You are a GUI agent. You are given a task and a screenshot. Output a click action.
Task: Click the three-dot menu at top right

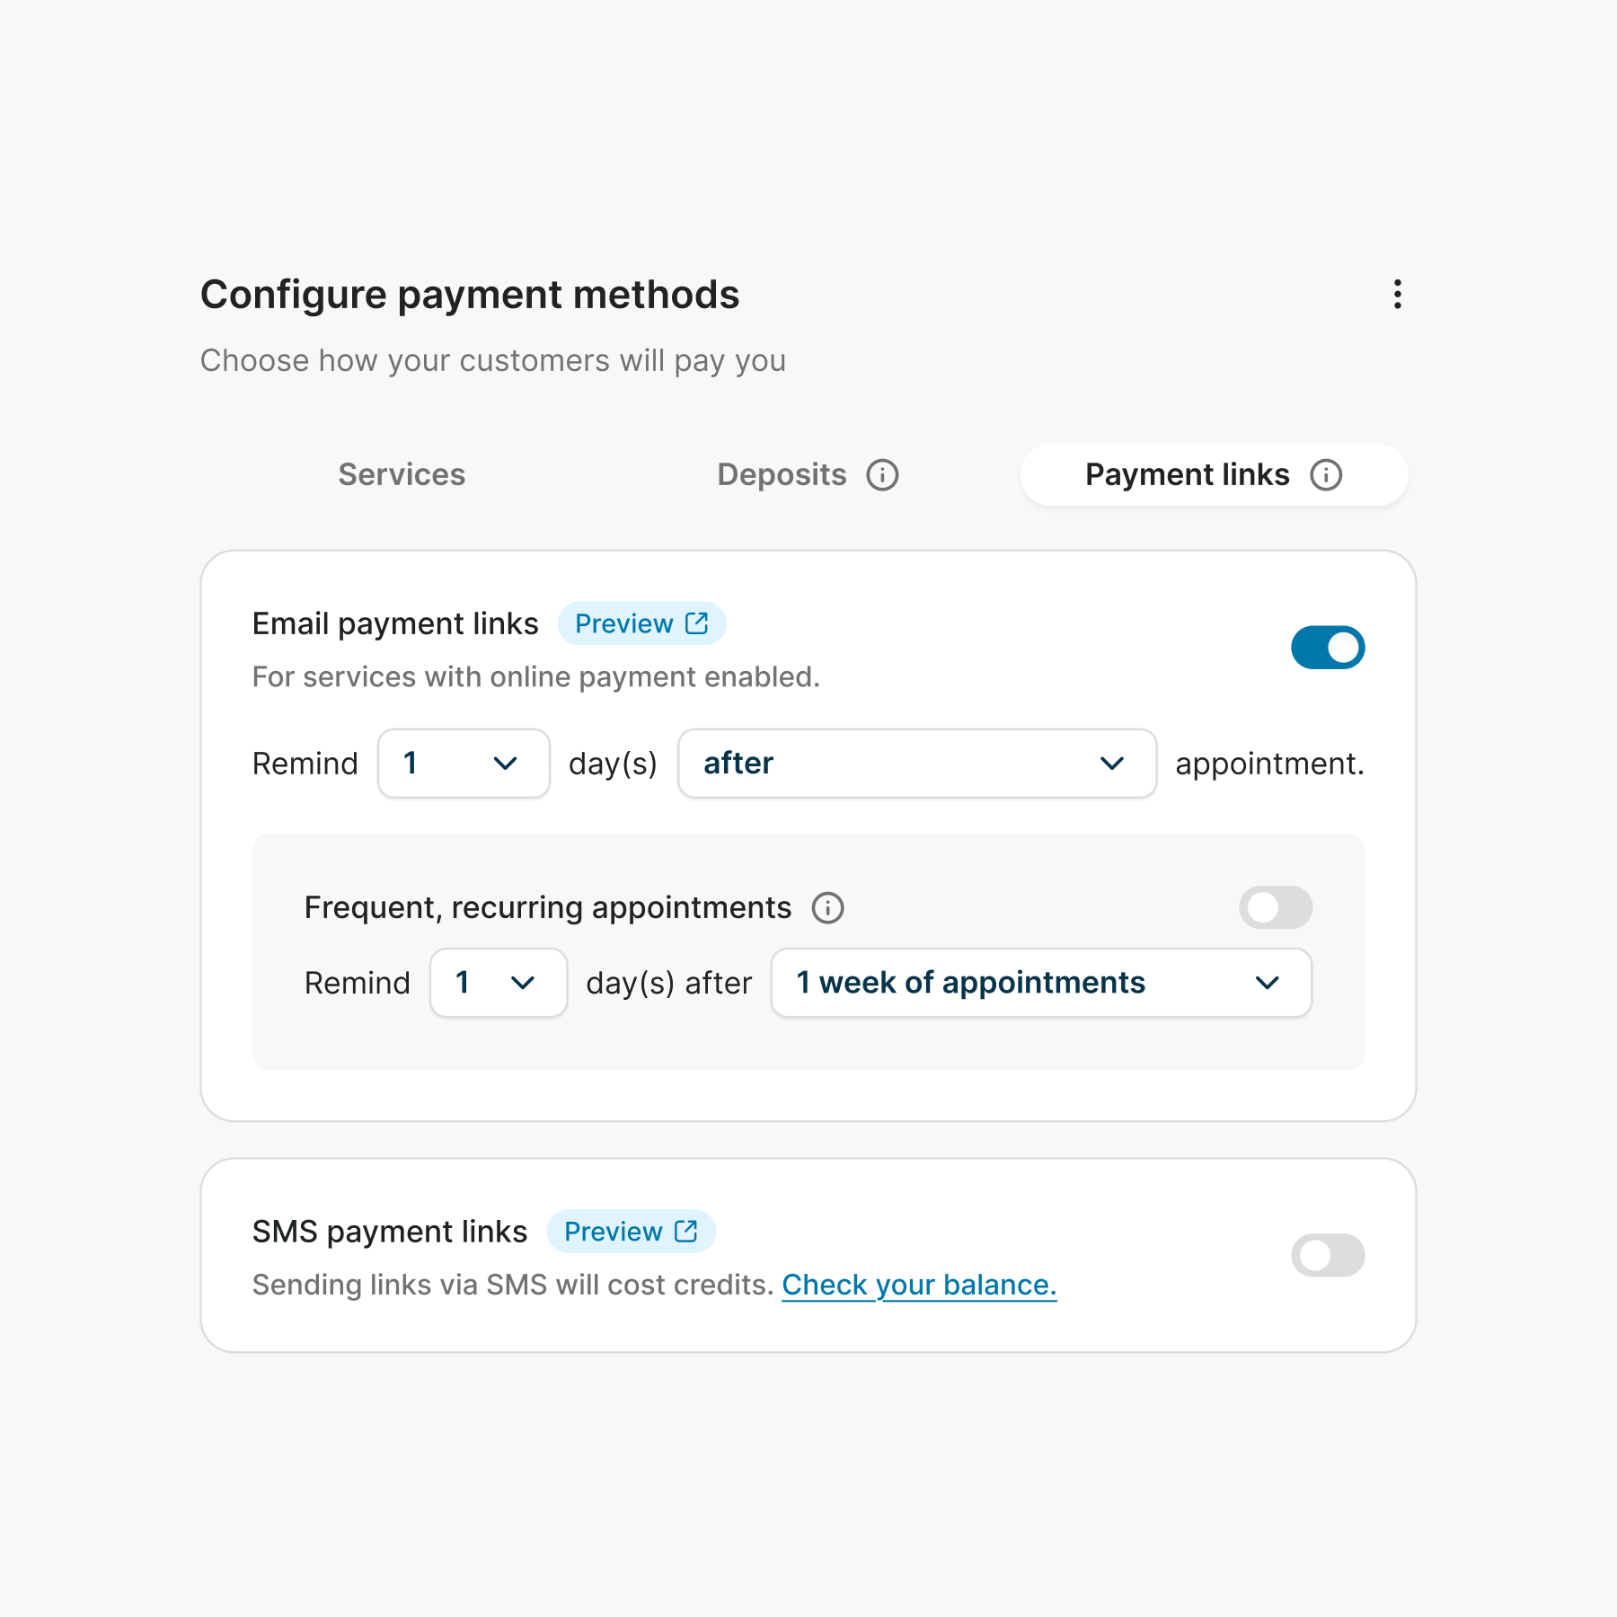pyautogui.click(x=1398, y=295)
